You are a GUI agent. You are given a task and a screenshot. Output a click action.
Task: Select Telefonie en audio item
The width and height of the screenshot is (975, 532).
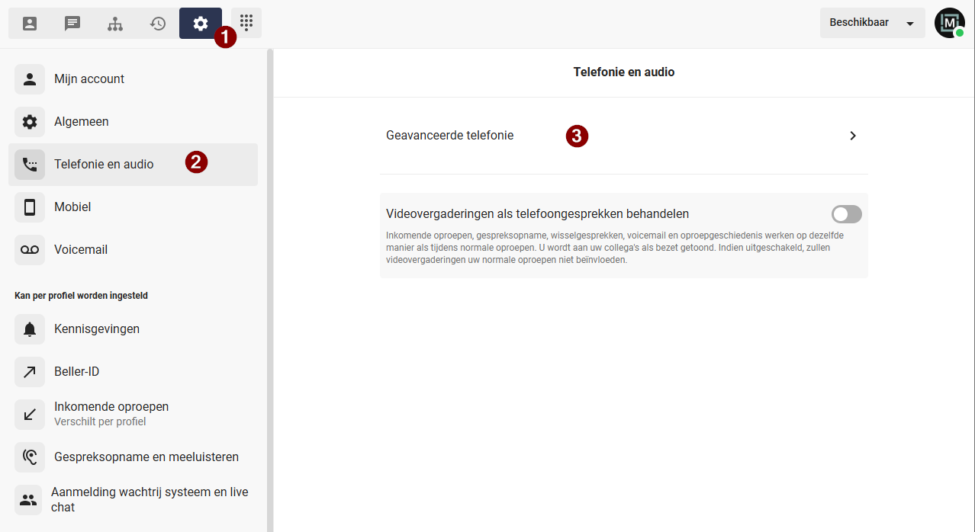pyautogui.click(x=104, y=165)
